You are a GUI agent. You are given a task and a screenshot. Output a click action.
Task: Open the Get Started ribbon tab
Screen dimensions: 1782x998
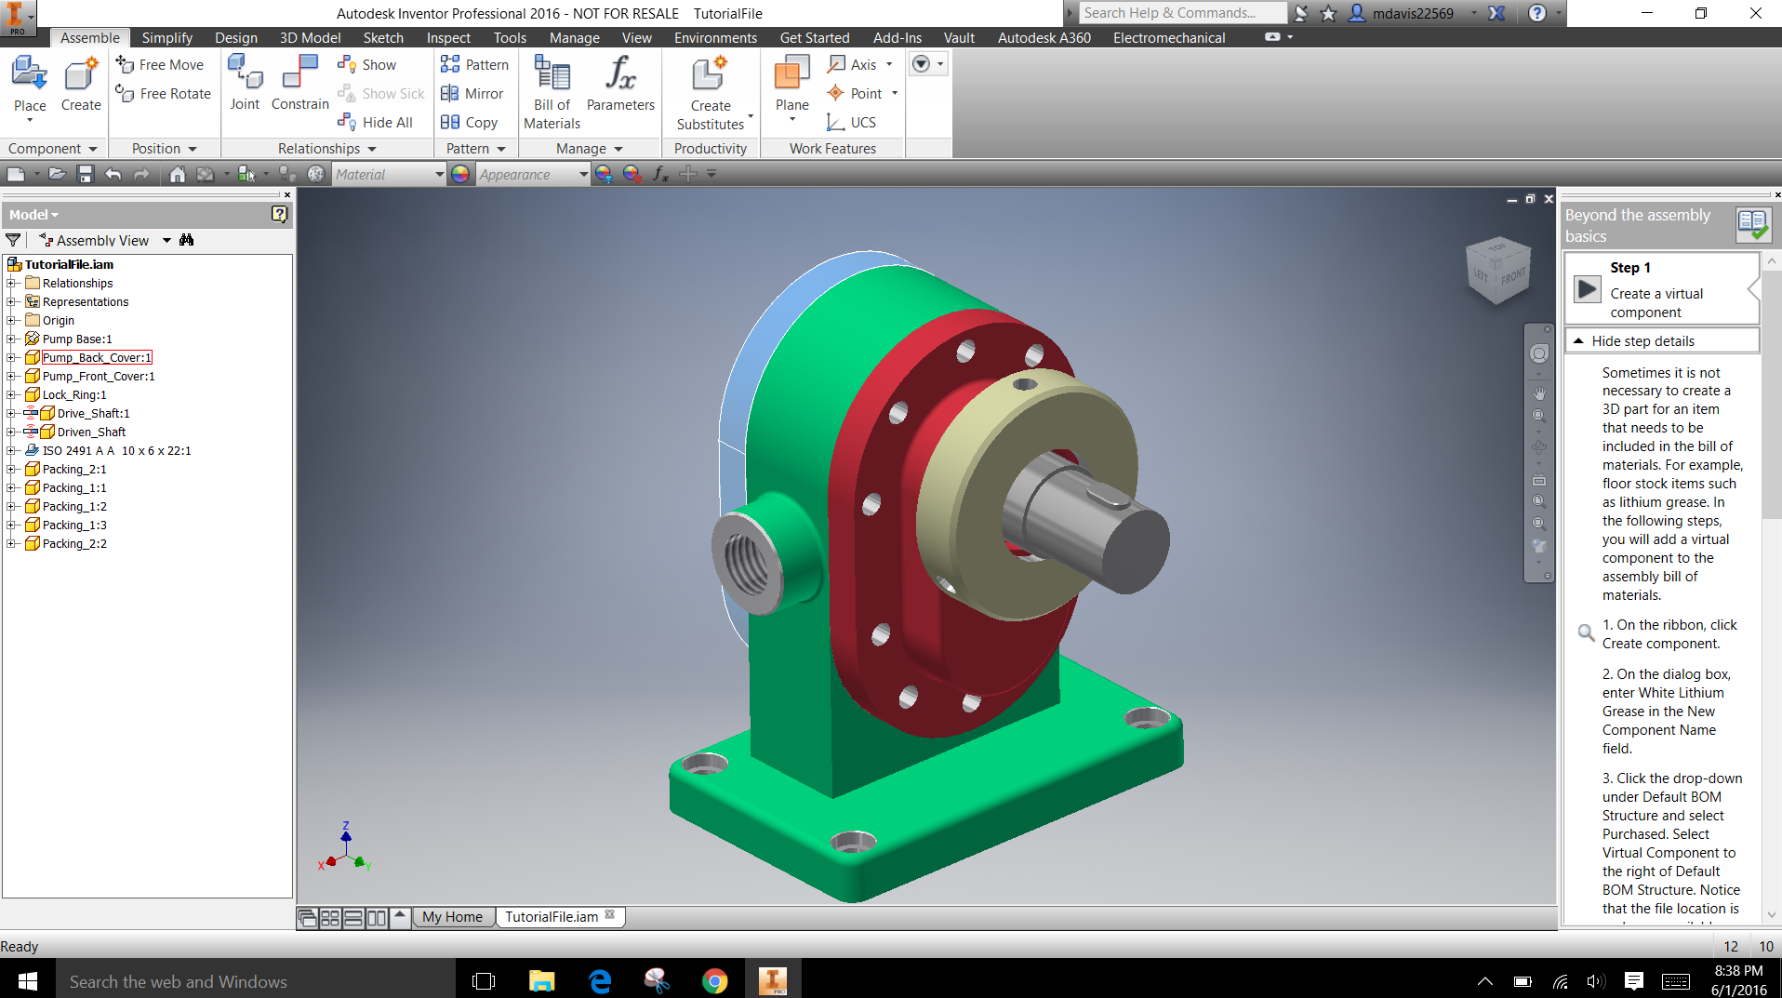coord(815,37)
